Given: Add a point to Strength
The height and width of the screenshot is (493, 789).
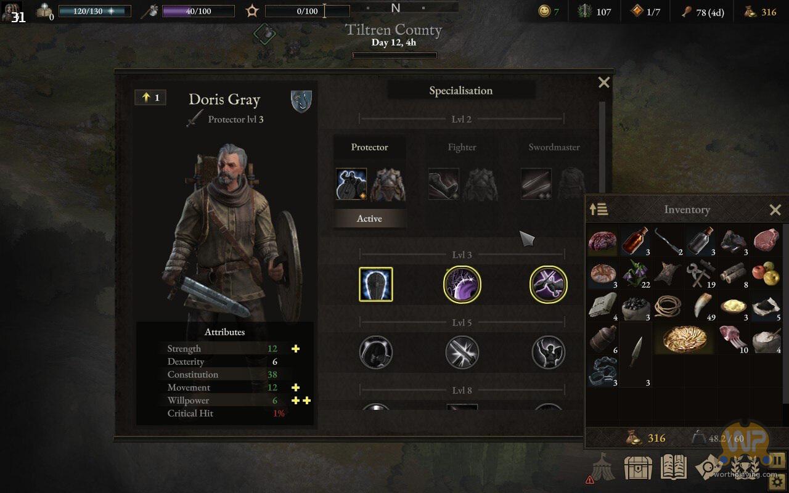Looking at the screenshot, I should (295, 349).
